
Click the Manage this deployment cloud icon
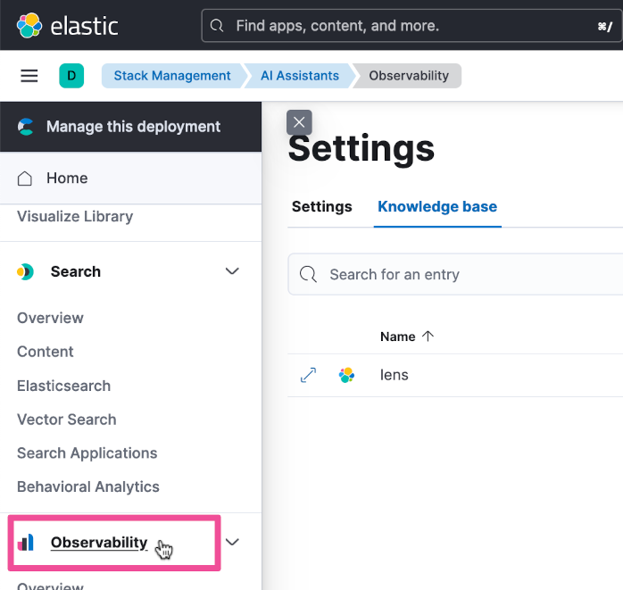(26, 127)
